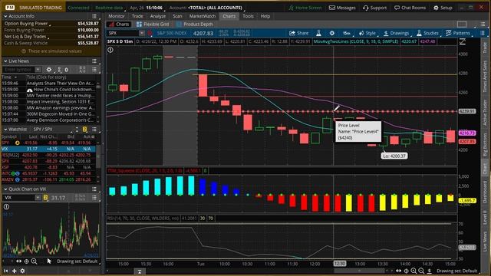Open Setup menu
Screen dimensions: 491x276
443,8
